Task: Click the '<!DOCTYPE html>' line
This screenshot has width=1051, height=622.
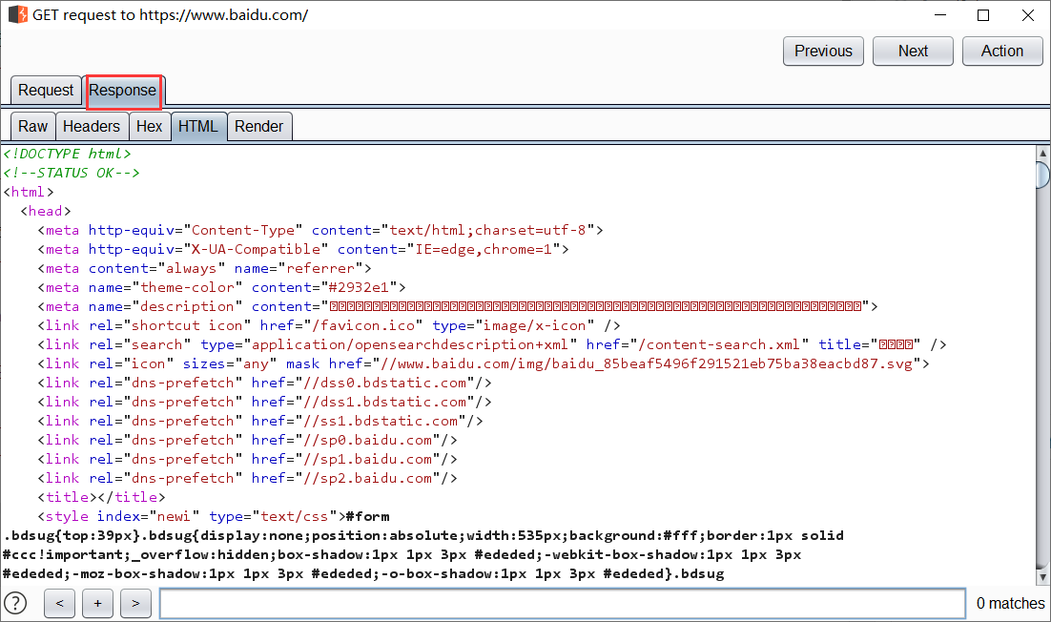Action: click(x=67, y=154)
